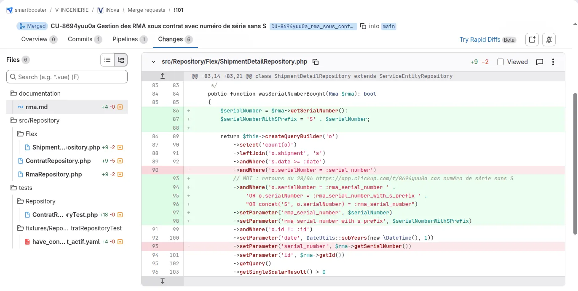Collapse the fixtures/Repo…tratRepositoryTest folder

click(x=70, y=228)
